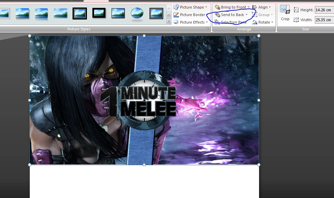Open the Rotate dropdown arrow
Screen dimensions: 334x198
tap(272, 22)
